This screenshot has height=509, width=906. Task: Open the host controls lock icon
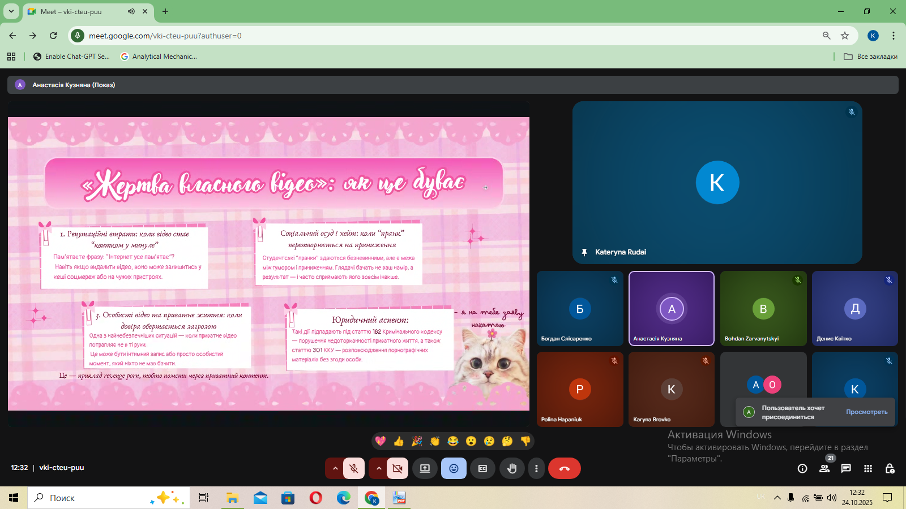click(x=890, y=468)
